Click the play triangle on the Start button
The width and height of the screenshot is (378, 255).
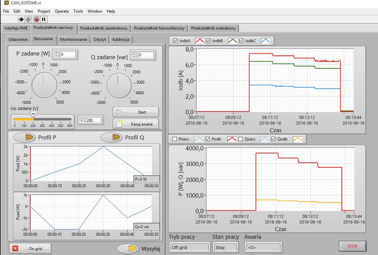pos(119,112)
